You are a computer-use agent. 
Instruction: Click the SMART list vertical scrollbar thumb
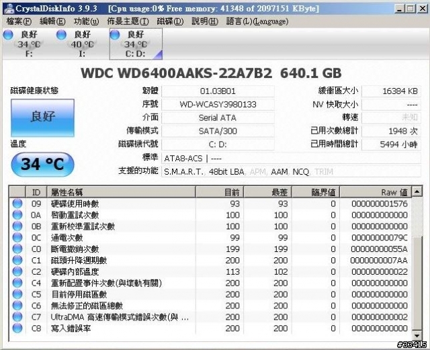click(x=417, y=283)
